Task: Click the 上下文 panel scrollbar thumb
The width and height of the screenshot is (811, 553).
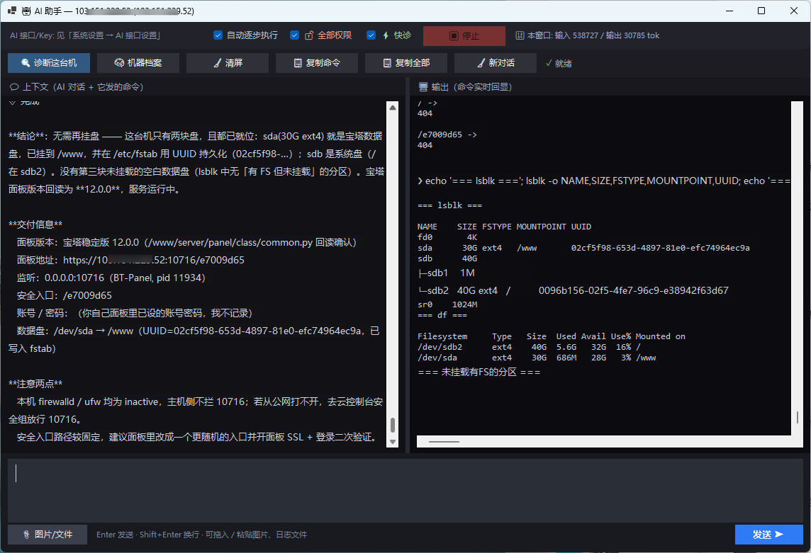Action: (x=393, y=425)
